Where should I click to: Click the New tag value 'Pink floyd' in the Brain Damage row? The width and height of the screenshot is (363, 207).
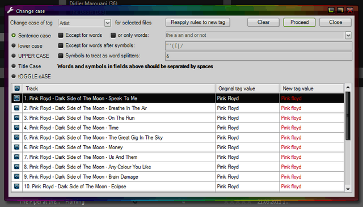click(291, 177)
